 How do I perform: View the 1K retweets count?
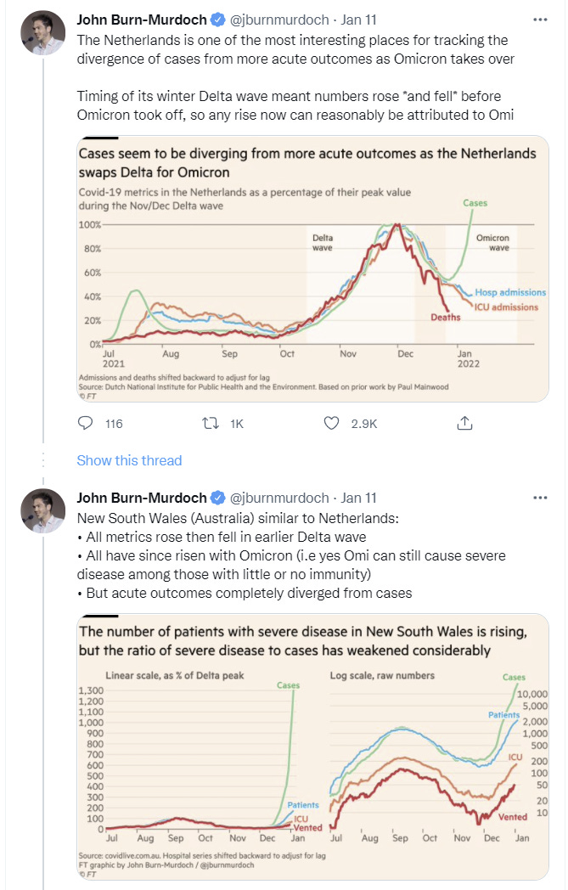tap(237, 424)
